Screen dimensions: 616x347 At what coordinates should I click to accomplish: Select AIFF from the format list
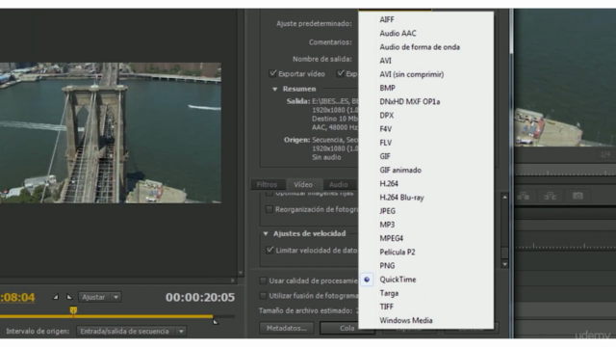tap(387, 19)
